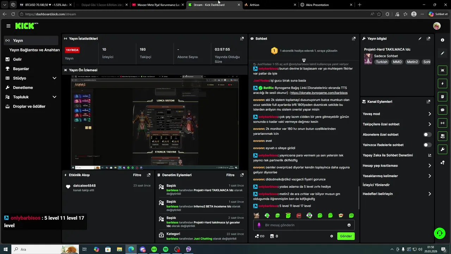Switch to the Akira Presentation browser tab
Image resolution: width=451 pixels, height=254 pixels.
tap(327, 5)
